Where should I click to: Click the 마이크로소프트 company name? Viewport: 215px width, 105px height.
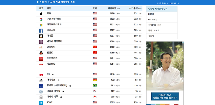[x=54, y=24]
